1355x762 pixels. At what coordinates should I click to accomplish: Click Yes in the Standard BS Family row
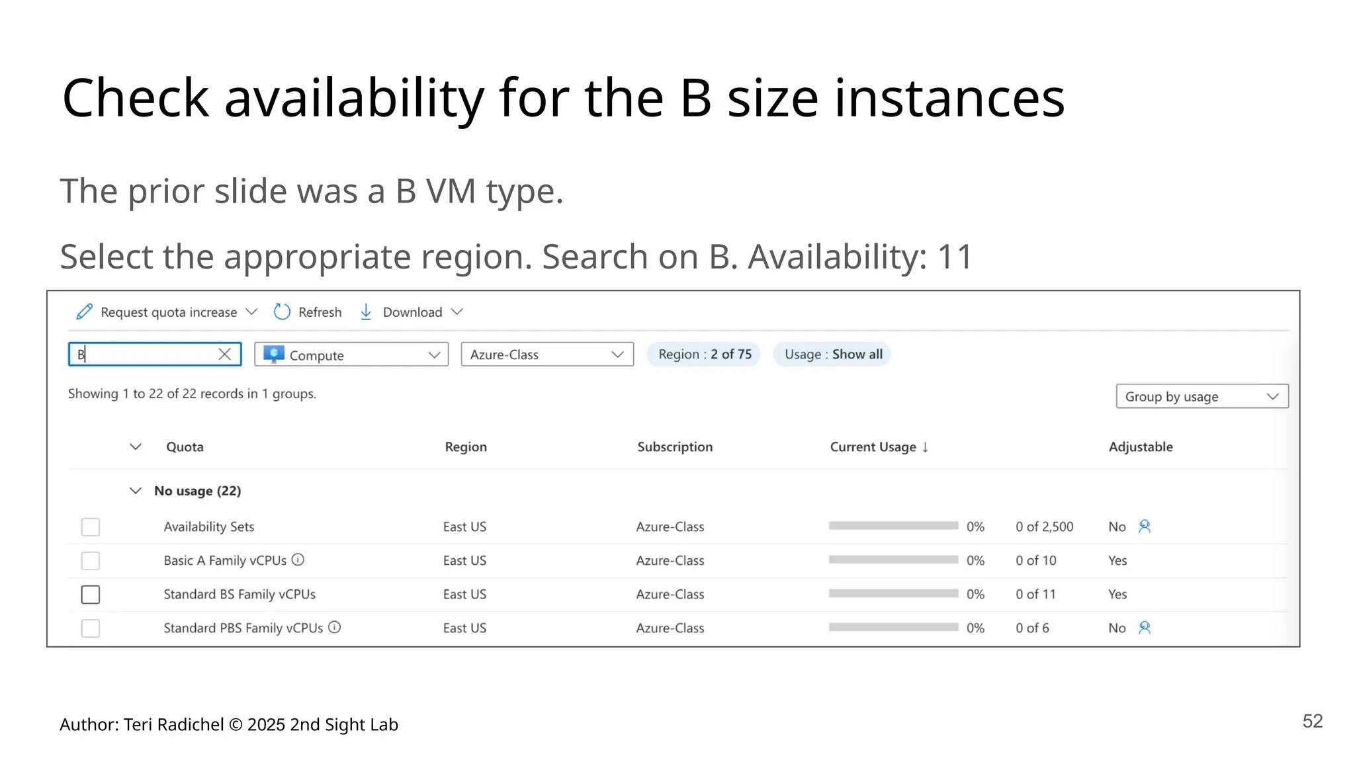tap(1117, 595)
